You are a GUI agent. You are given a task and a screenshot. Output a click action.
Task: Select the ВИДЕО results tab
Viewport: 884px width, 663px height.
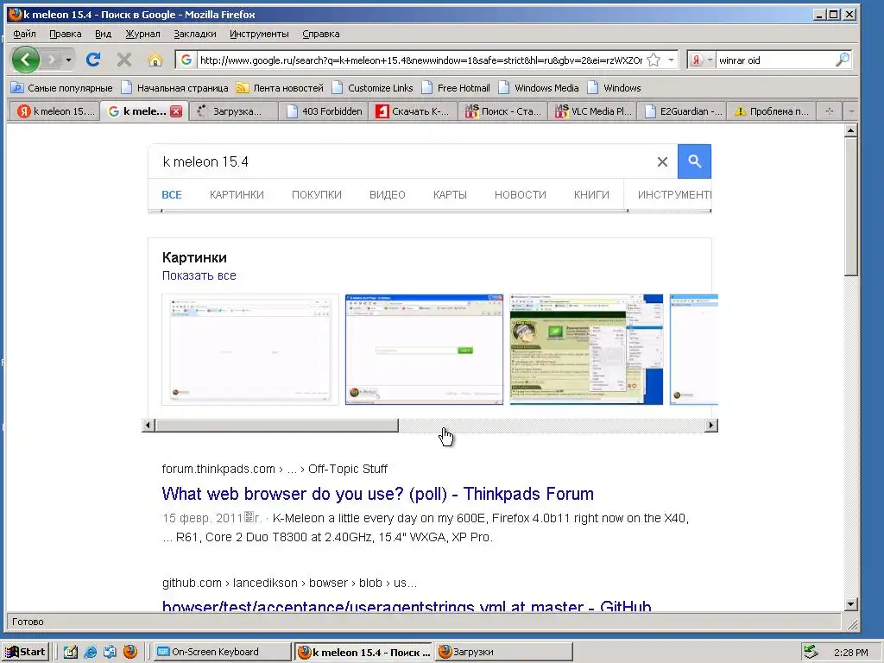click(x=388, y=194)
